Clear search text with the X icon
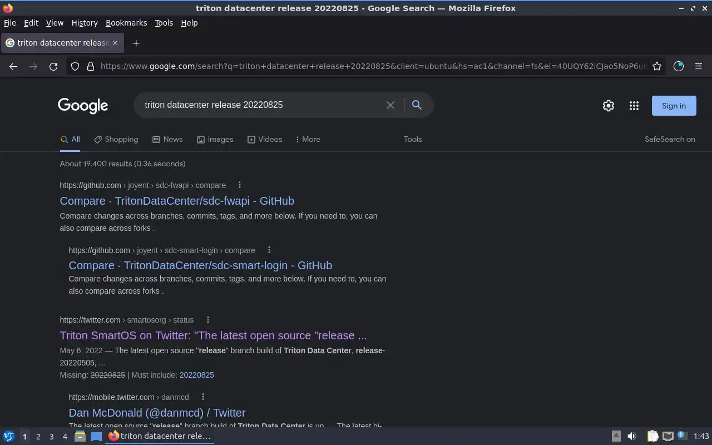 pyautogui.click(x=390, y=105)
